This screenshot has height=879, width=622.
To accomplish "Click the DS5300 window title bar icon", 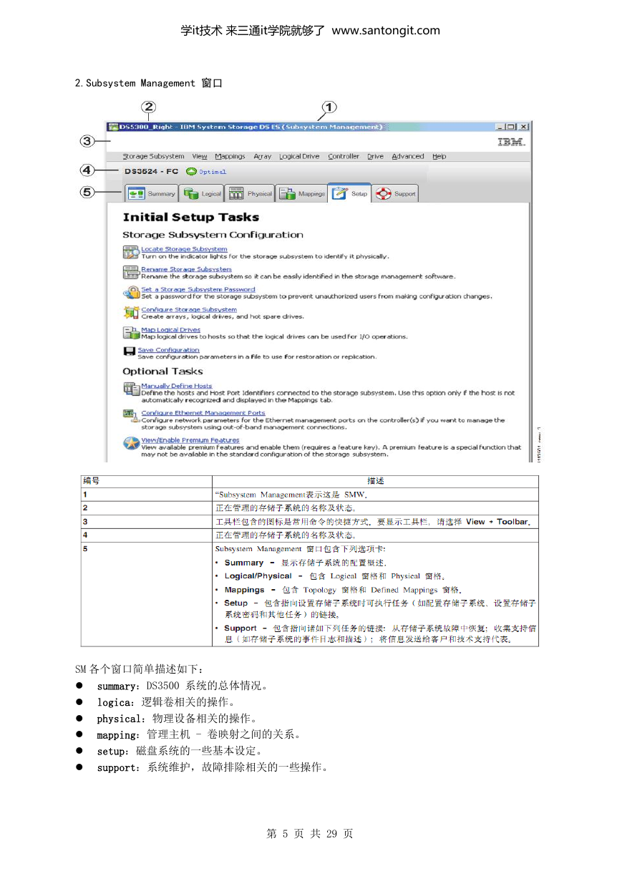I will point(114,127).
